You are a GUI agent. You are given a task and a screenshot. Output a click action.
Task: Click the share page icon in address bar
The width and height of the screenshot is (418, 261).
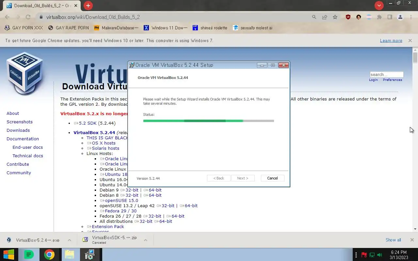pyautogui.click(x=325, y=17)
